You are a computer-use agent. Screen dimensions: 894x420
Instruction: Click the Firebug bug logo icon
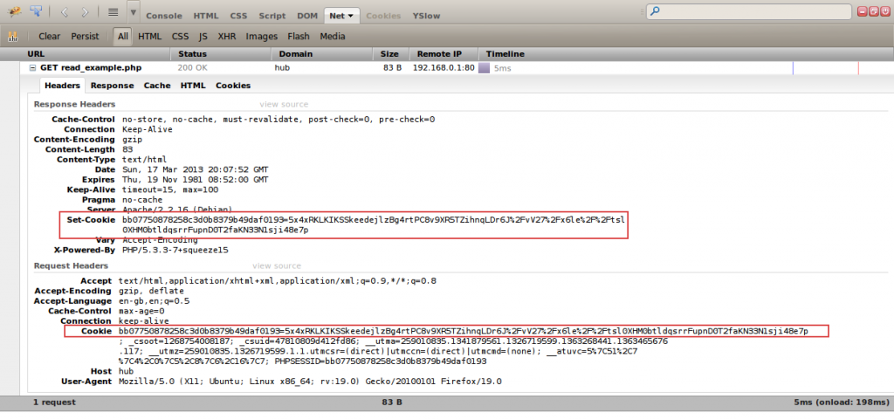pyautogui.click(x=14, y=12)
